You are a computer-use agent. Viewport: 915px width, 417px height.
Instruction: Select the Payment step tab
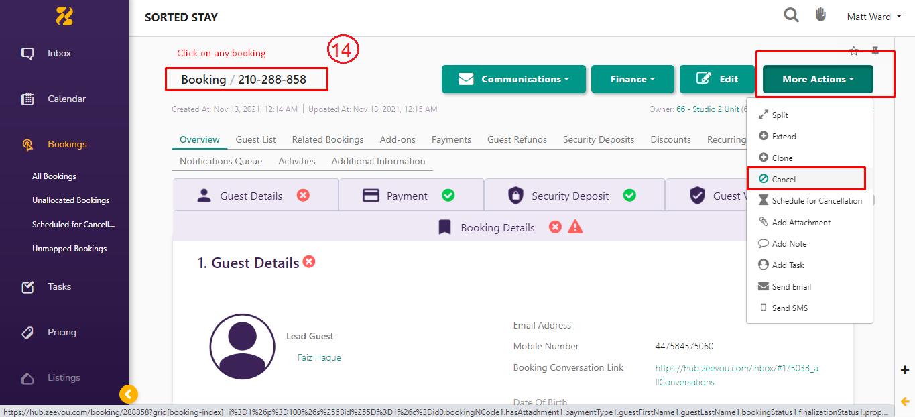[x=412, y=196]
